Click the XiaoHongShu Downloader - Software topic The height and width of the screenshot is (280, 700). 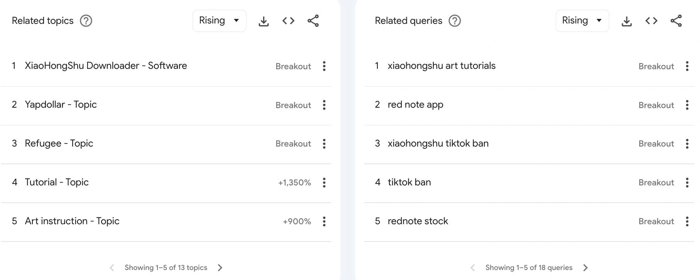pos(106,65)
